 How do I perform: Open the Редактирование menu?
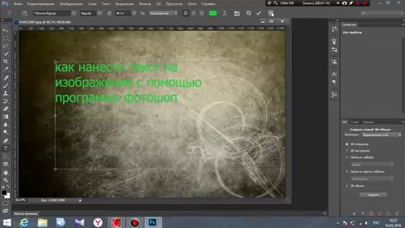(x=40, y=4)
